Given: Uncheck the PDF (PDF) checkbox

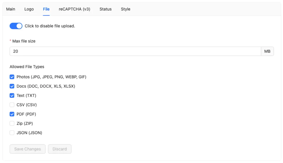Looking at the screenshot, I should click(12, 114).
